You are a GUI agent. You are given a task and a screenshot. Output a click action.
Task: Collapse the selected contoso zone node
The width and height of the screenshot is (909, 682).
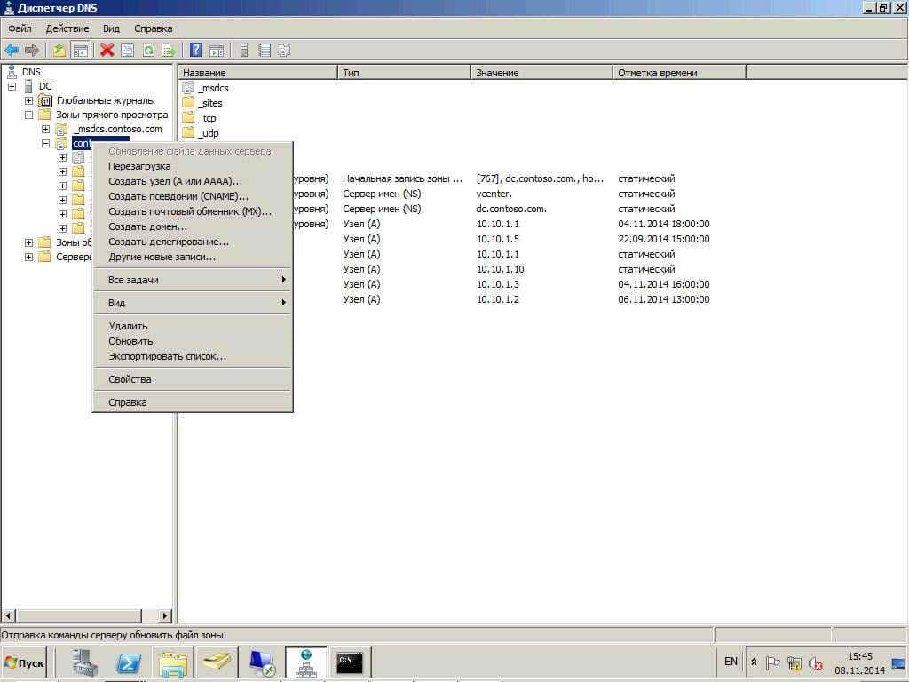(x=45, y=143)
